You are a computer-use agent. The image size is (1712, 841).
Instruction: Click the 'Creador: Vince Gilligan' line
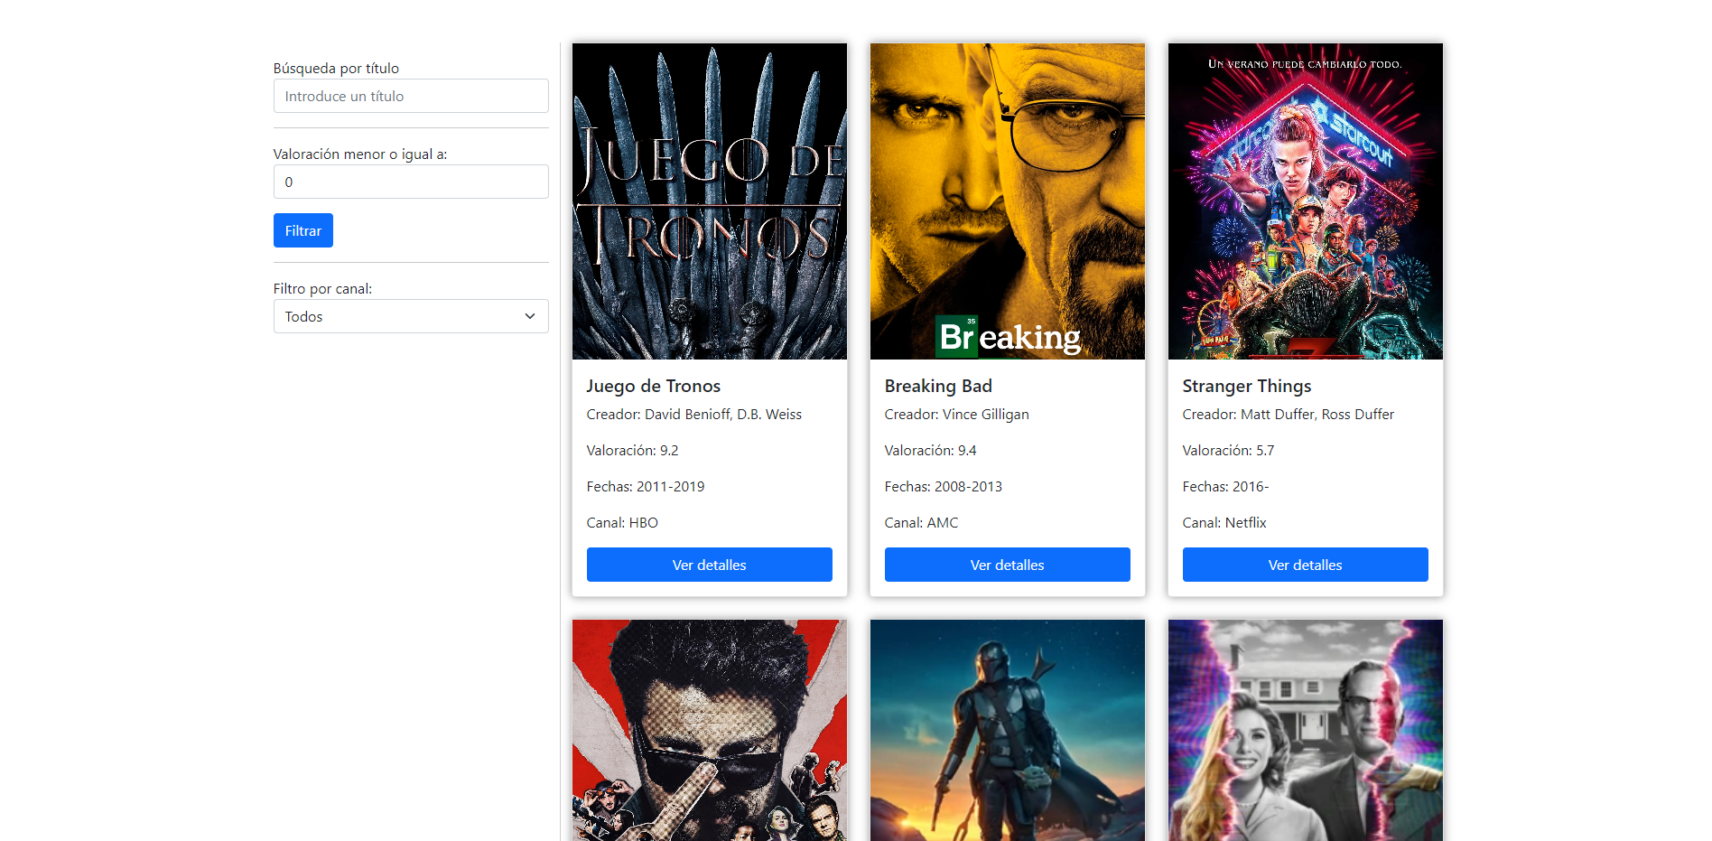[x=957, y=414]
